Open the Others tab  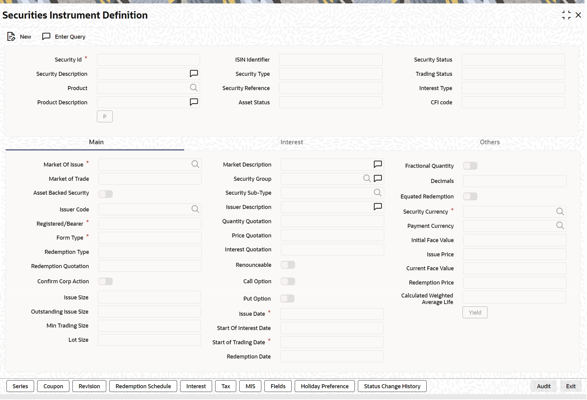490,142
